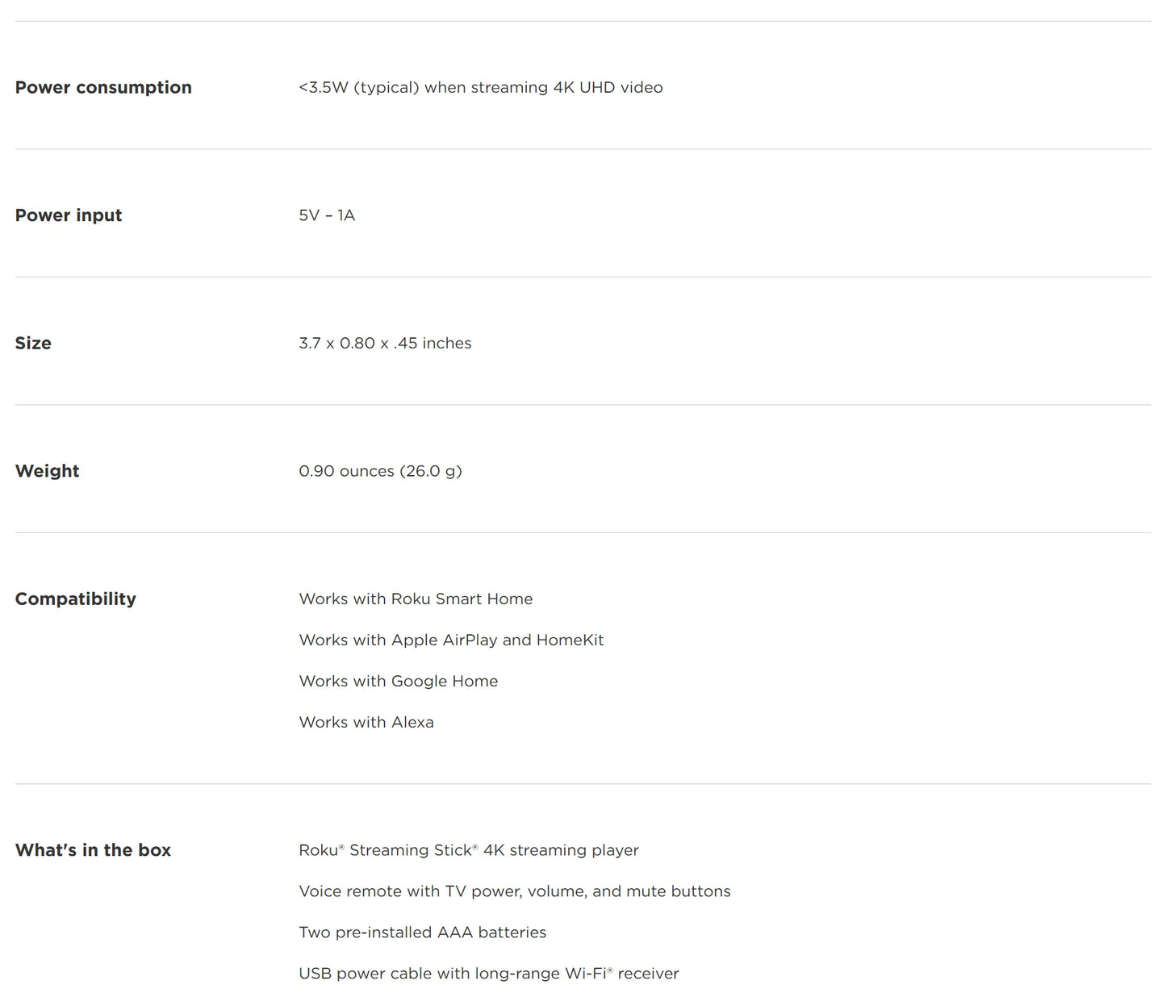Click the Roku Streaming Stick 4K streaming player line
Screen dimensions: 1166x997
pos(468,850)
